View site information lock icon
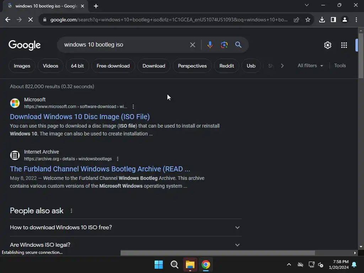The height and width of the screenshot is (273, 364). click(45, 20)
